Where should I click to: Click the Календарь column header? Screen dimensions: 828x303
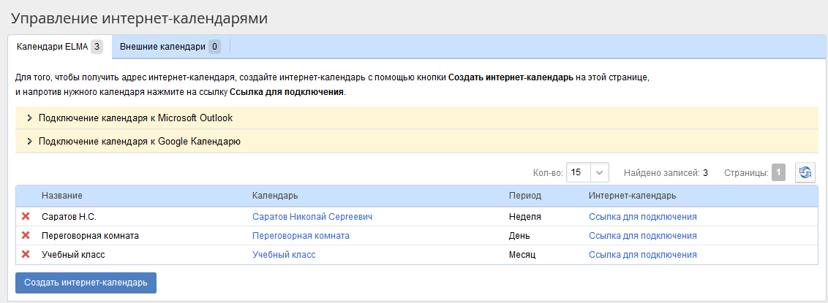(275, 196)
